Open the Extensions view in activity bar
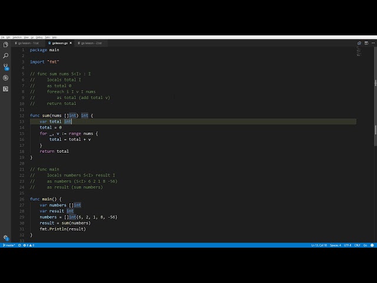The height and width of the screenshot is (283, 377). tap(6, 89)
